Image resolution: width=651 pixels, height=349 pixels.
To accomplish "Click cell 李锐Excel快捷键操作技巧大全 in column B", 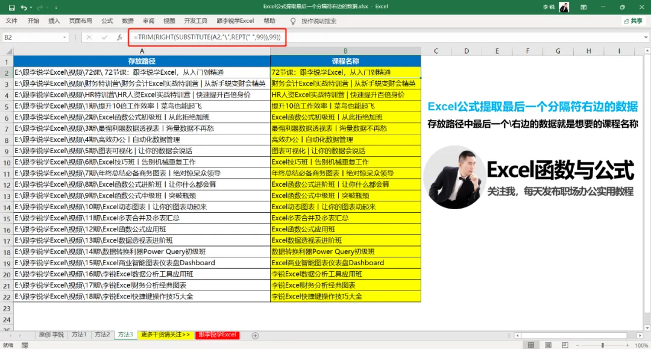I will point(345,297).
